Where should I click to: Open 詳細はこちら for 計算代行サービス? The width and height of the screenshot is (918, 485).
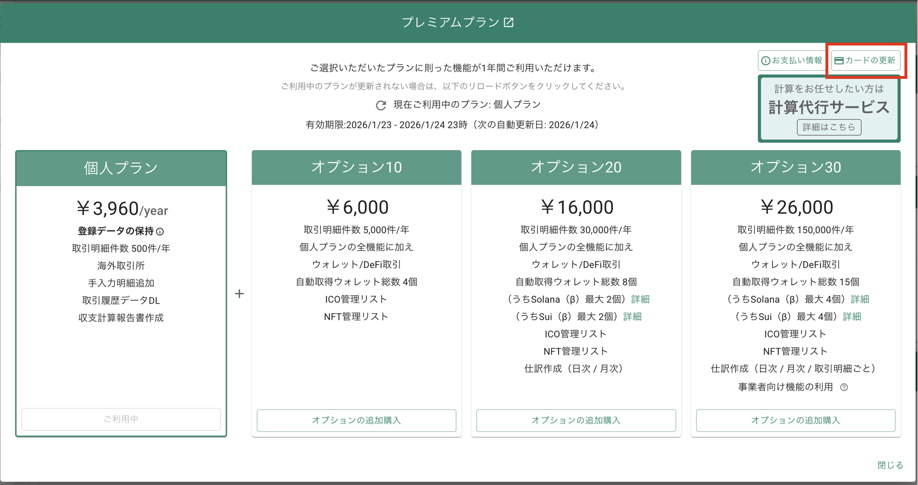829,127
